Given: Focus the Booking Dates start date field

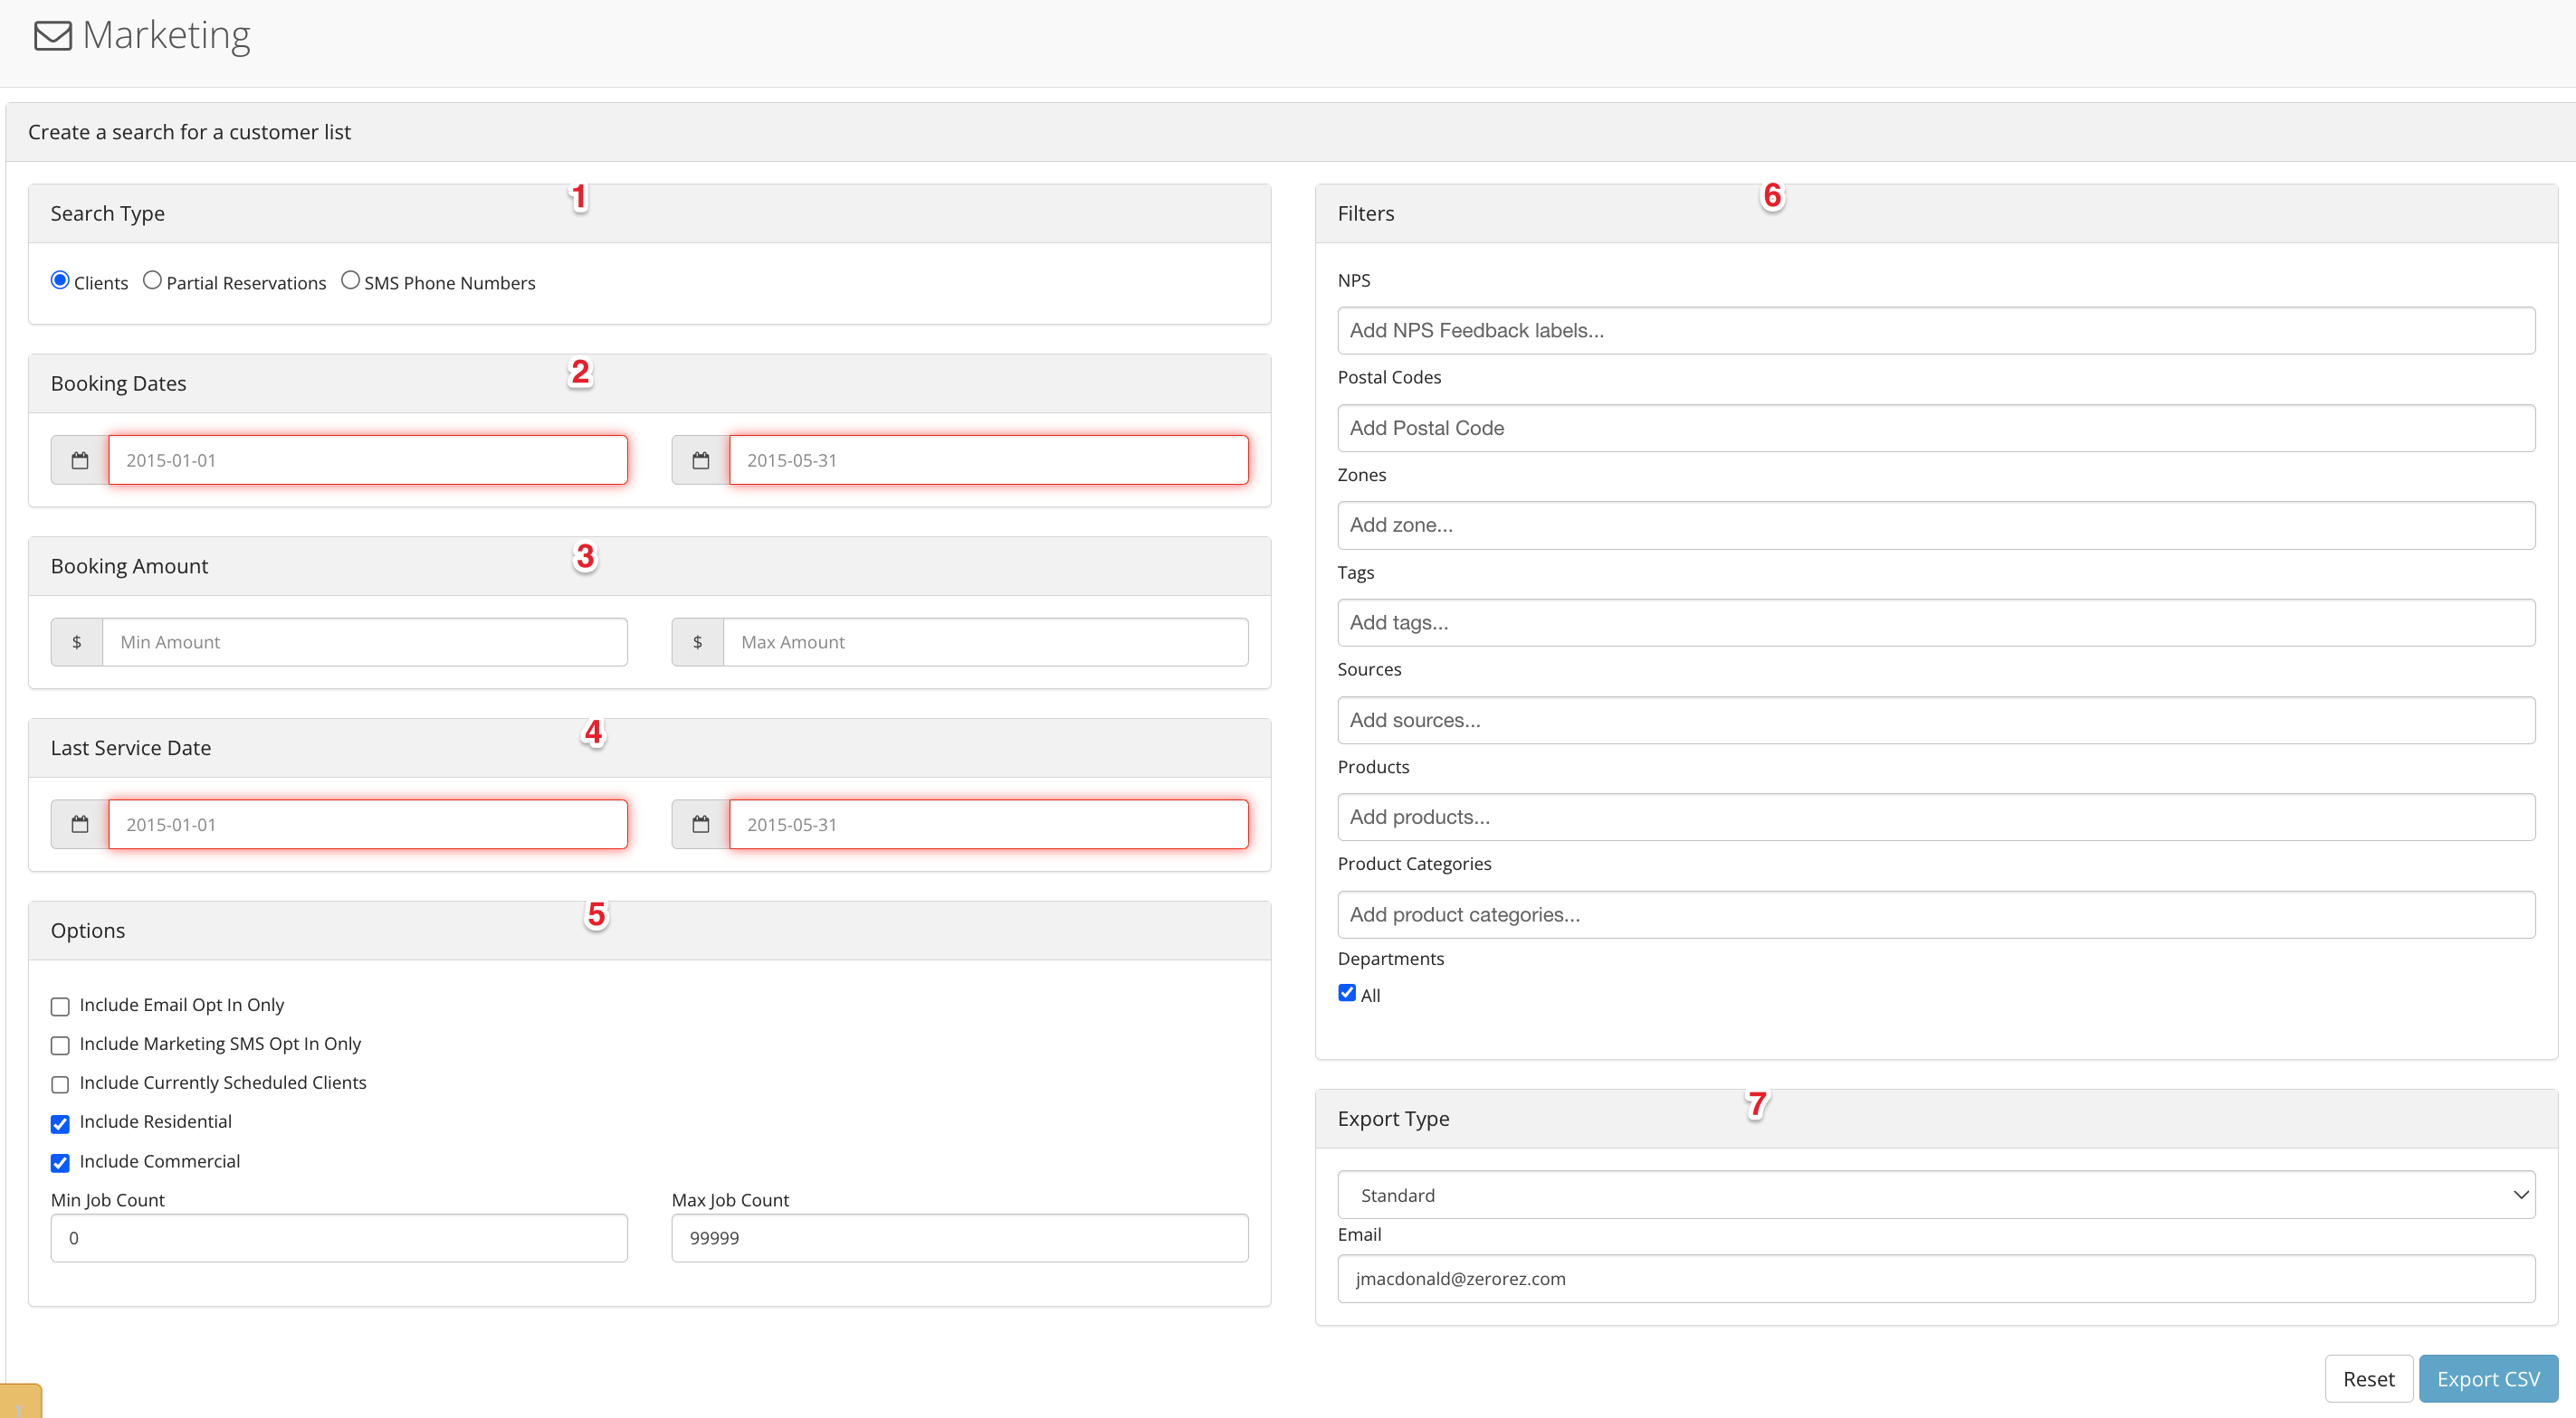Looking at the screenshot, I should tap(368, 459).
